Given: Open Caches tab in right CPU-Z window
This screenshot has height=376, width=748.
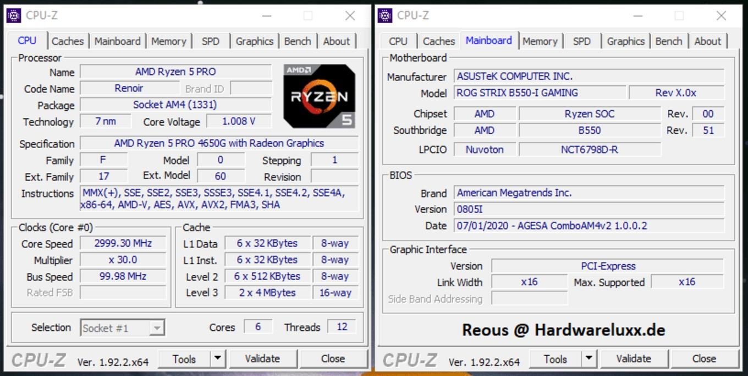Looking at the screenshot, I should tap(438, 41).
